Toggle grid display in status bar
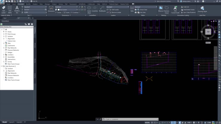The width and height of the screenshot is (221, 124). click(152, 123)
